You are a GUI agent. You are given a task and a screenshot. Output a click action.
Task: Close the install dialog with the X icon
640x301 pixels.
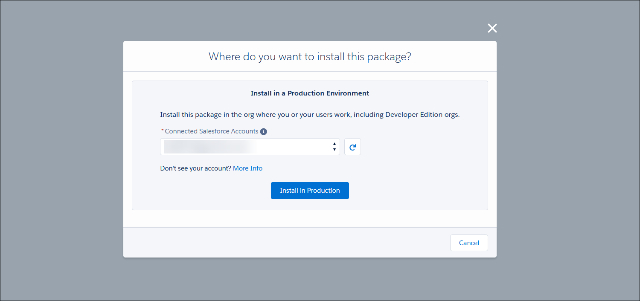coord(492,29)
